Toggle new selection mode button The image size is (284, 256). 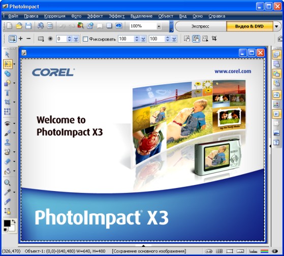(x=13, y=39)
